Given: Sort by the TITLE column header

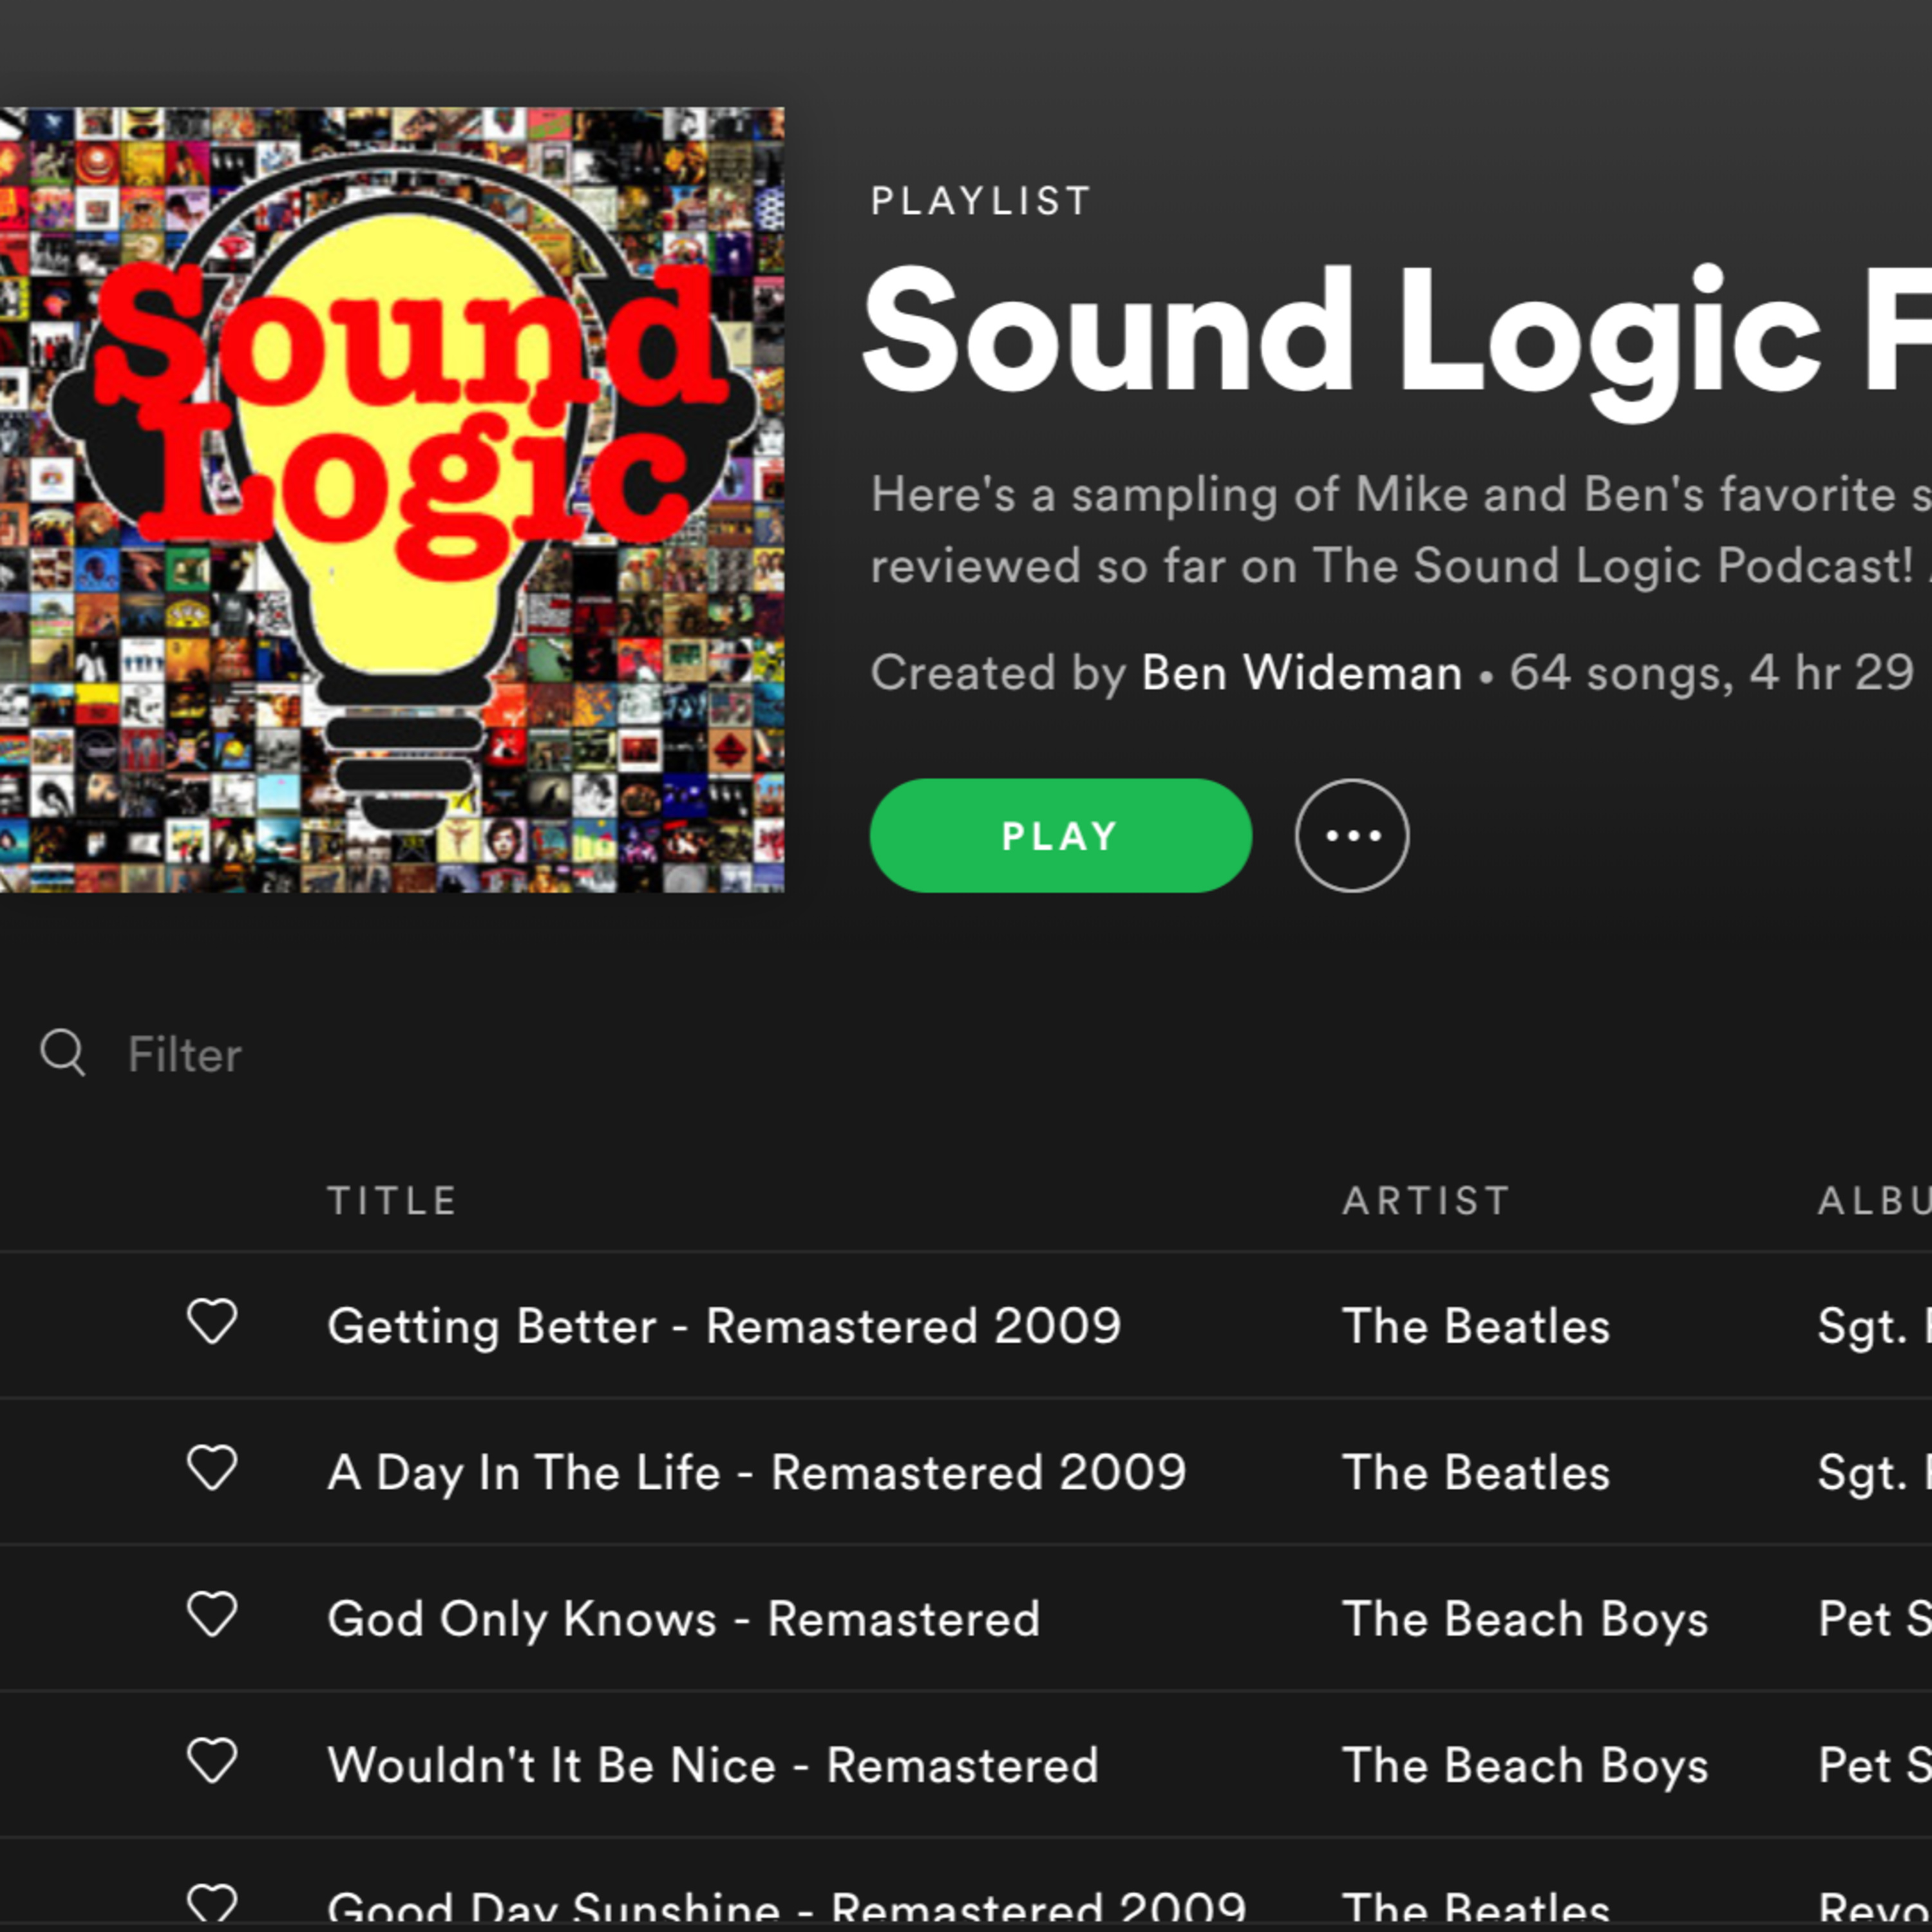Looking at the screenshot, I should (392, 1200).
